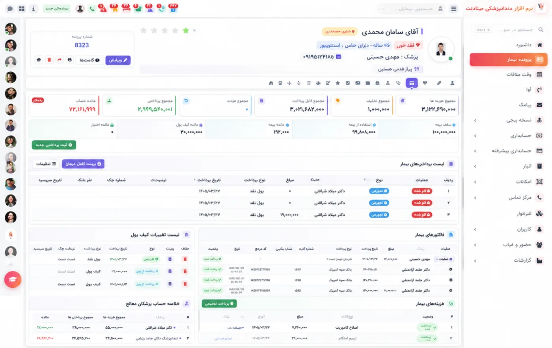Image resolution: width=552 pixels, height=348 pixels.
Task: Click the envelope icon beside patient phone number
Action: (338, 57)
